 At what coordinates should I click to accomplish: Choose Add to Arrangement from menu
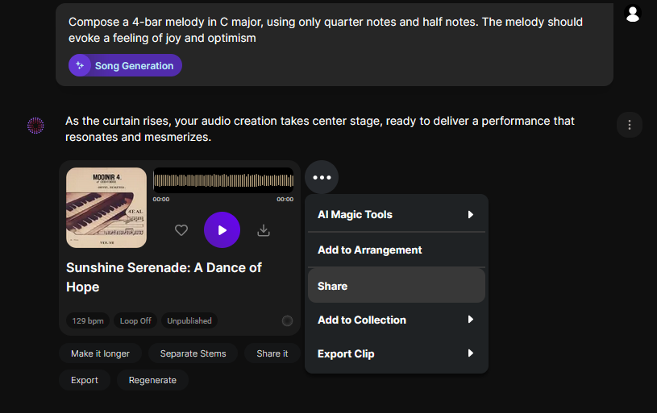pos(397,250)
